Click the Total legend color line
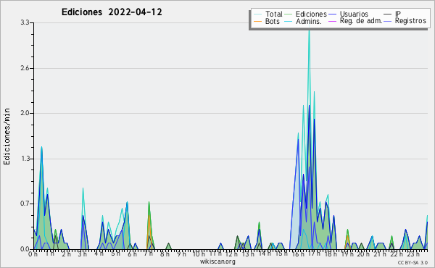This screenshot has height=268, width=435. tap(257, 14)
